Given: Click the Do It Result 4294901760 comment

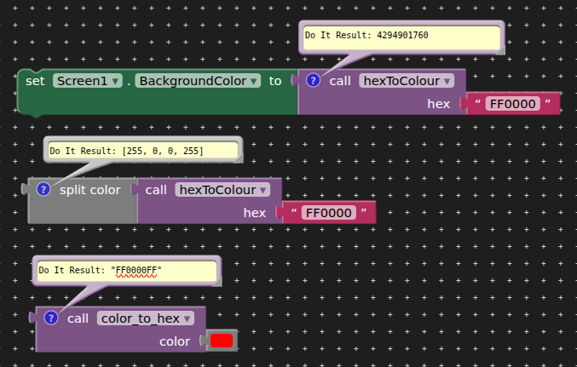Looking at the screenshot, I should point(401,37).
